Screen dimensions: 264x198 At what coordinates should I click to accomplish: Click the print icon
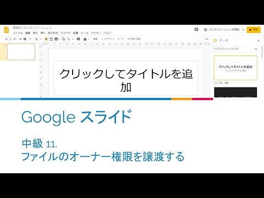[x=25, y=39]
